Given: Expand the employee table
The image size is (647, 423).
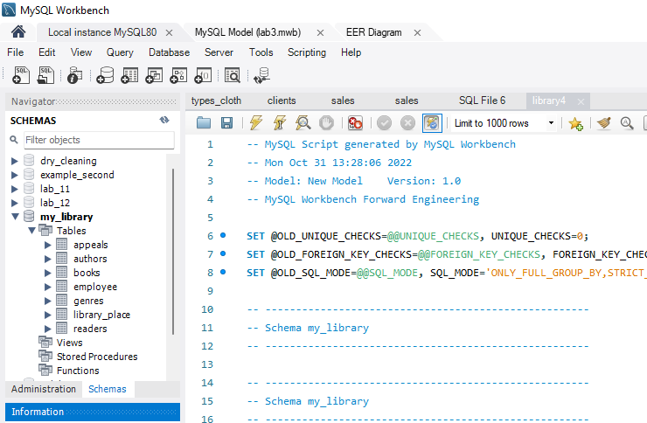Looking at the screenshot, I should pyautogui.click(x=48, y=287).
